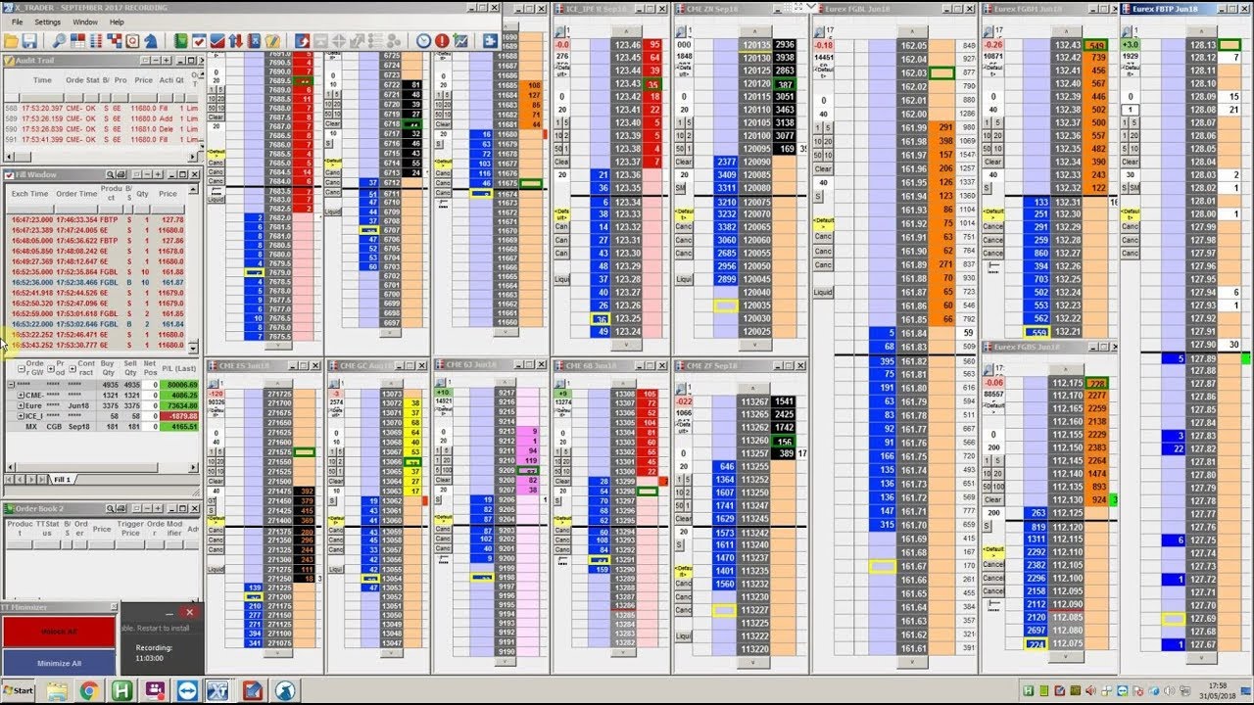Click the market grid toolbar icon
The width and height of the screenshot is (1254, 705).
point(77,41)
